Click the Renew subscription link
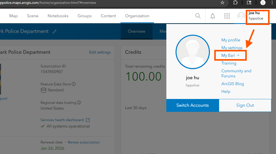The height and width of the screenshot is (154, 276). tap(84, 142)
